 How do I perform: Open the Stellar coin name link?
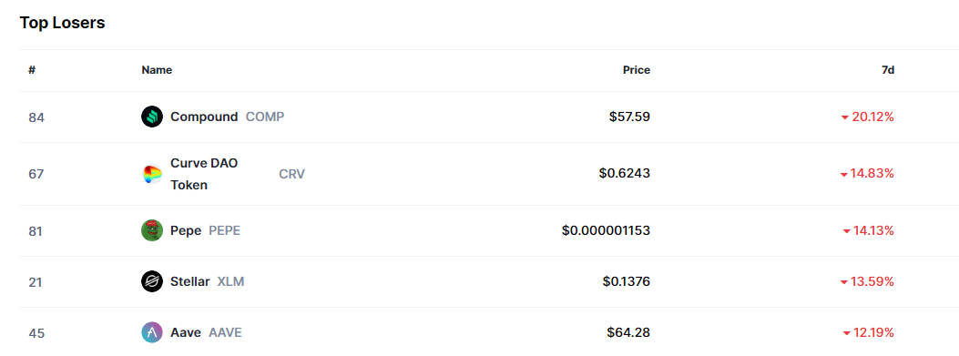click(x=190, y=281)
